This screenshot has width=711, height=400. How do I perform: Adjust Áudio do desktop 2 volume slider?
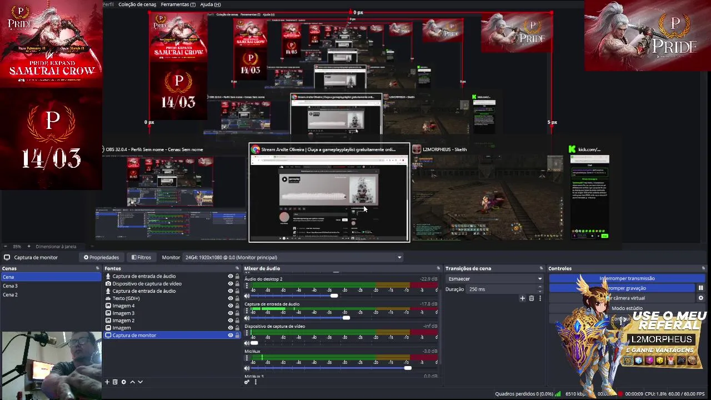click(x=334, y=296)
